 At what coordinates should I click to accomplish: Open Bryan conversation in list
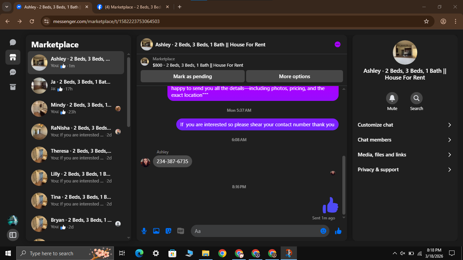(x=76, y=223)
